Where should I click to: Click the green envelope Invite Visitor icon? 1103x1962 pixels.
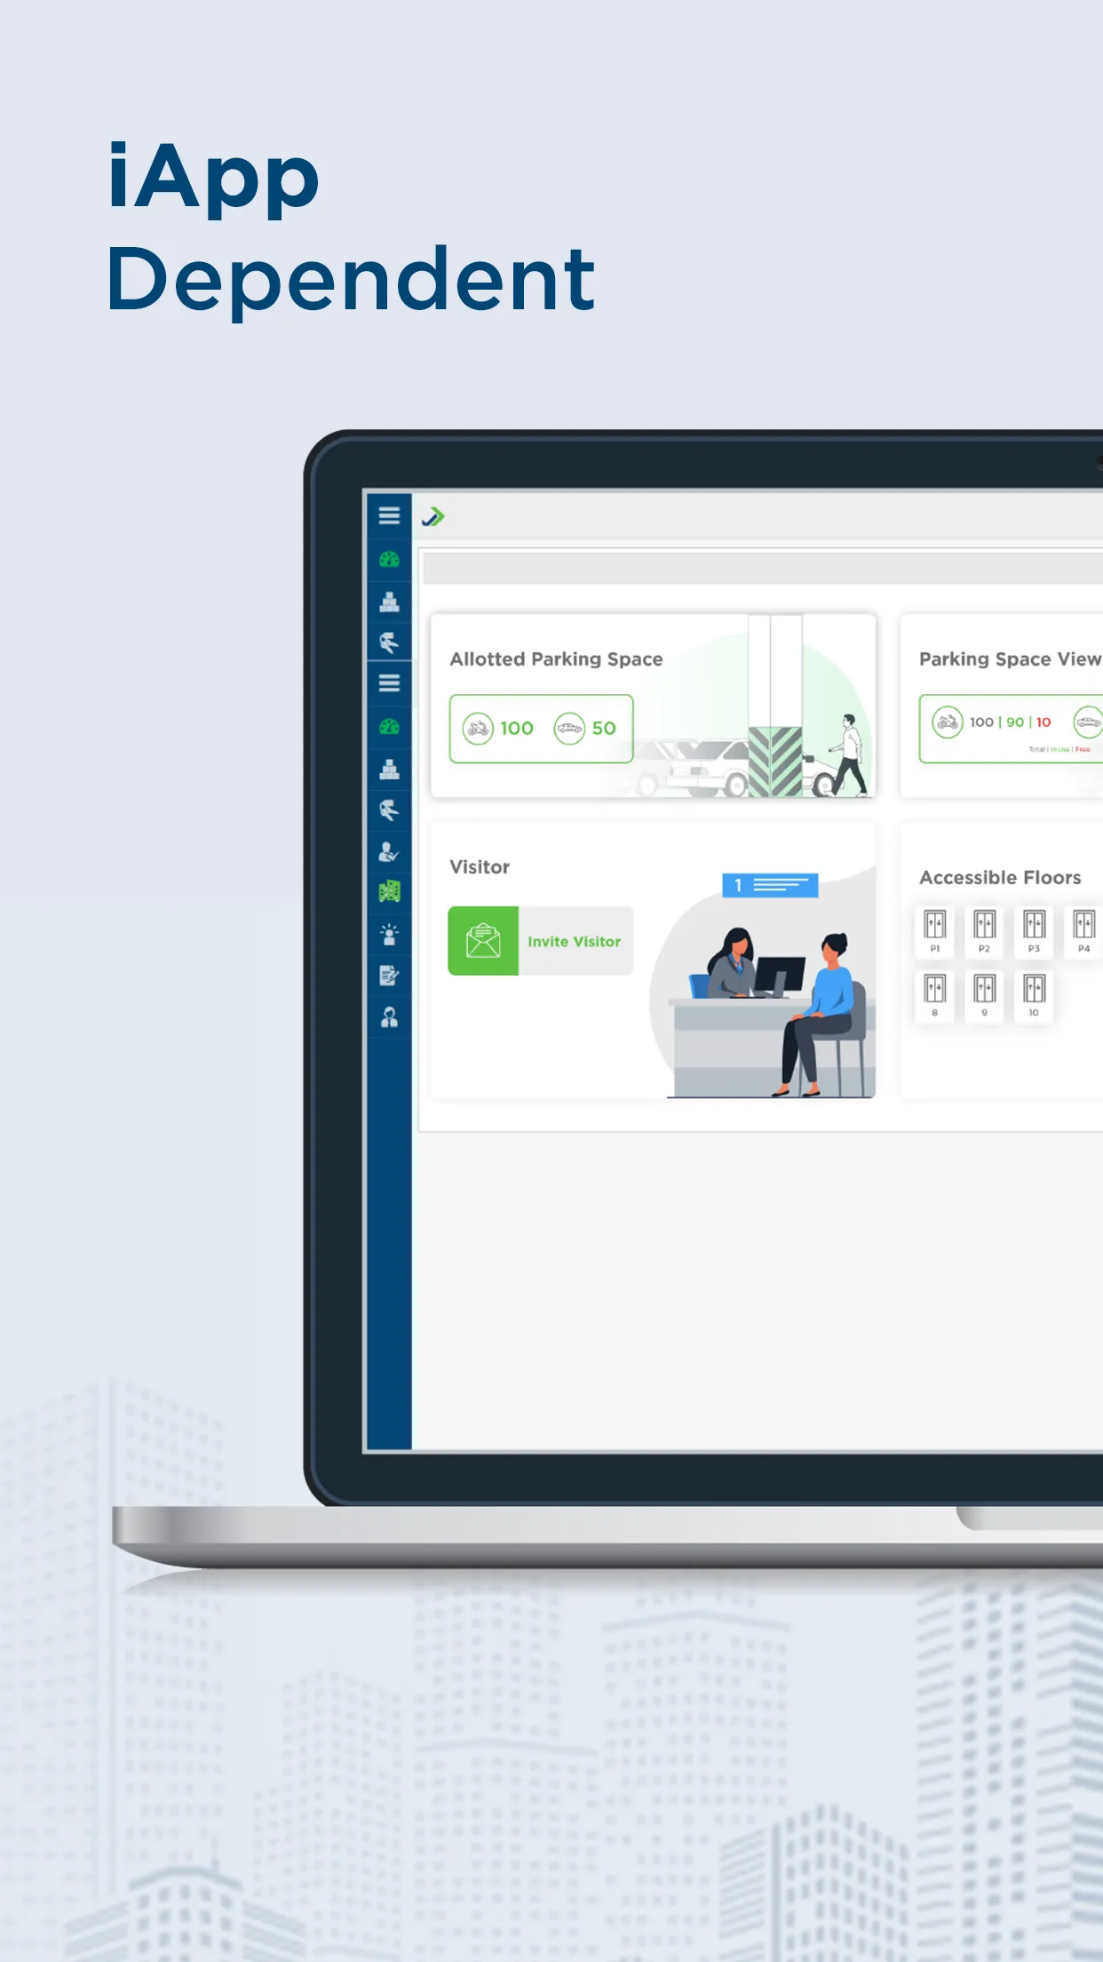coord(483,941)
